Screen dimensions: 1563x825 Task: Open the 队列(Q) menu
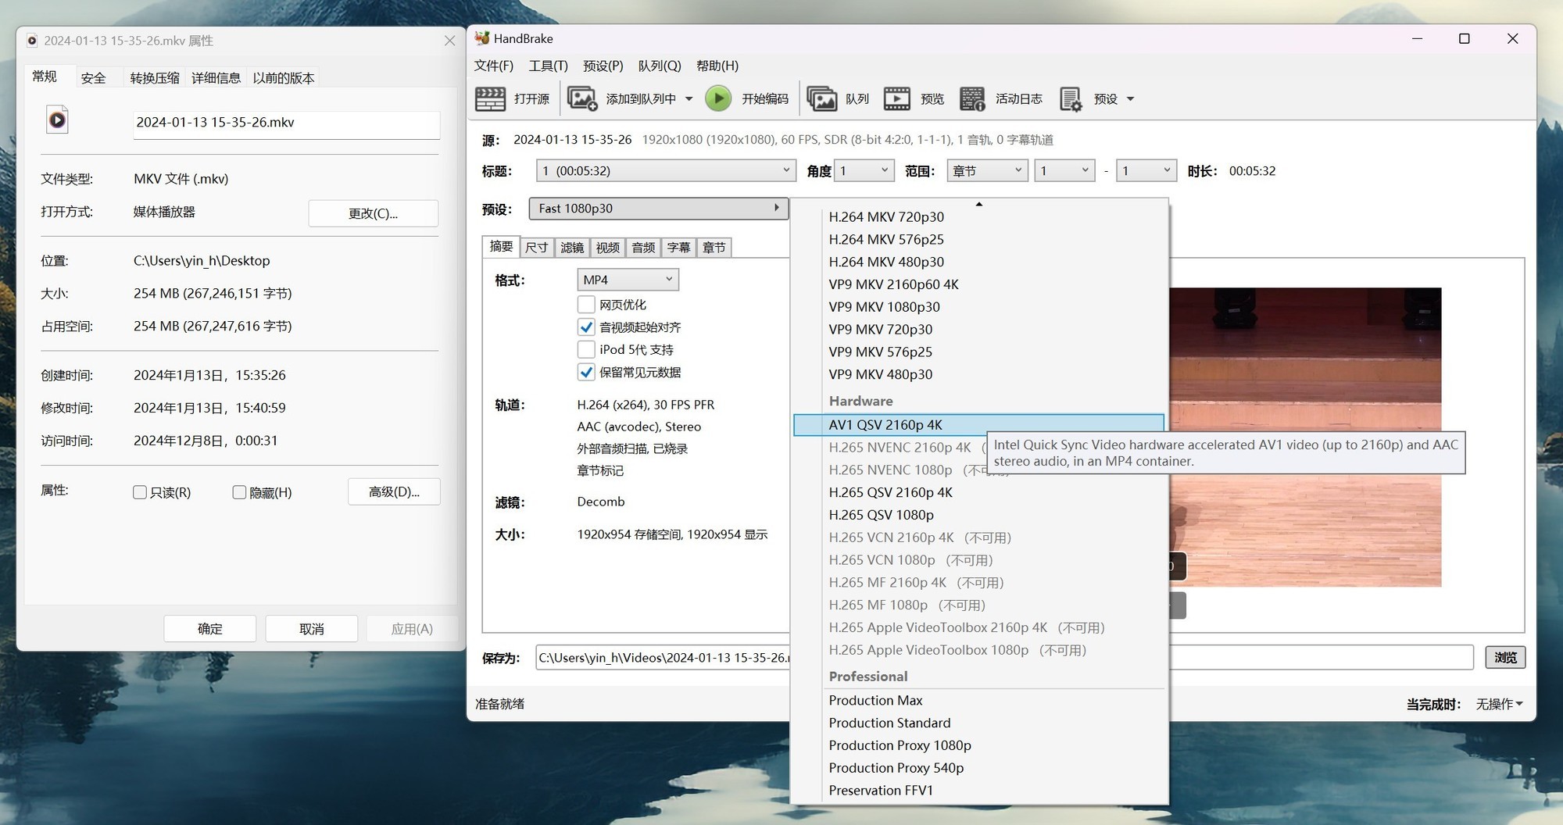click(660, 66)
